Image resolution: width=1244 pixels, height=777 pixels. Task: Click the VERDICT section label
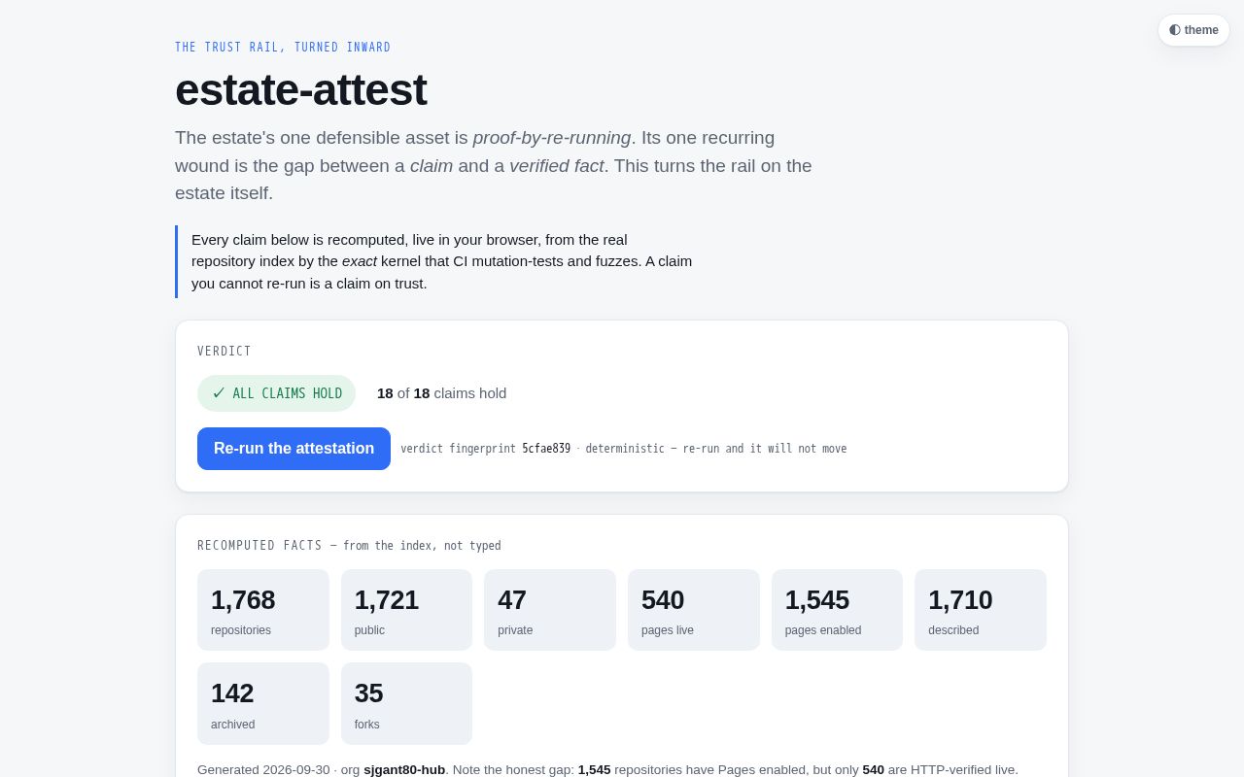click(225, 352)
